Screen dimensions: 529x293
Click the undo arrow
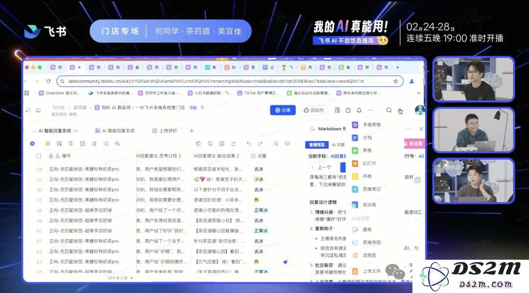tap(249, 143)
